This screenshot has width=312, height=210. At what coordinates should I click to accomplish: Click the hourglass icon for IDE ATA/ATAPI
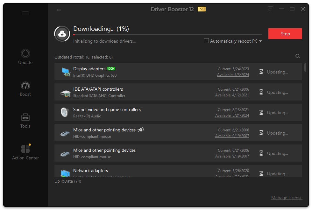click(x=261, y=92)
